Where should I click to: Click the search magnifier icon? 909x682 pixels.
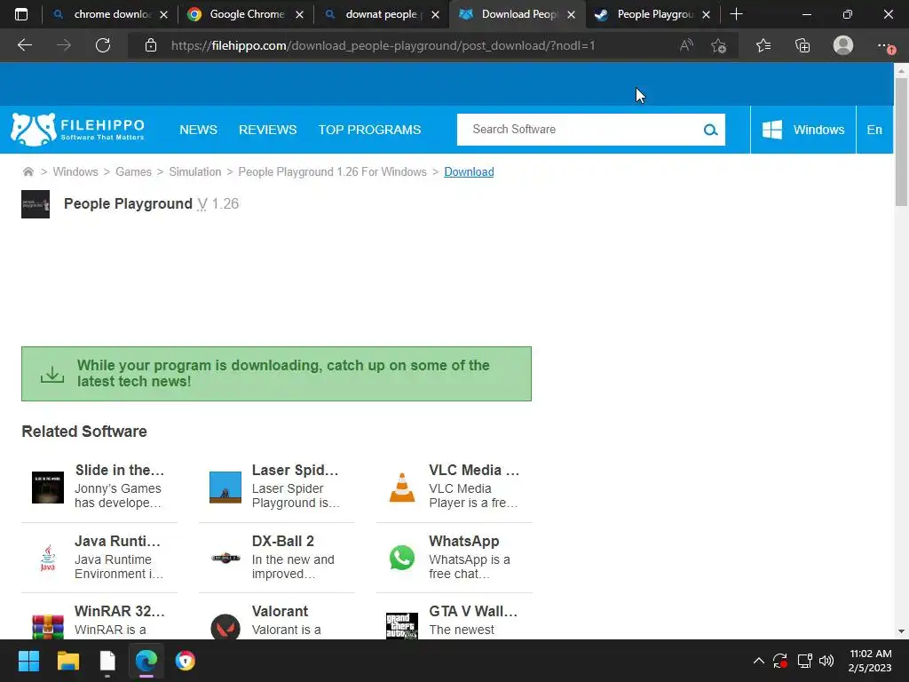[711, 130]
